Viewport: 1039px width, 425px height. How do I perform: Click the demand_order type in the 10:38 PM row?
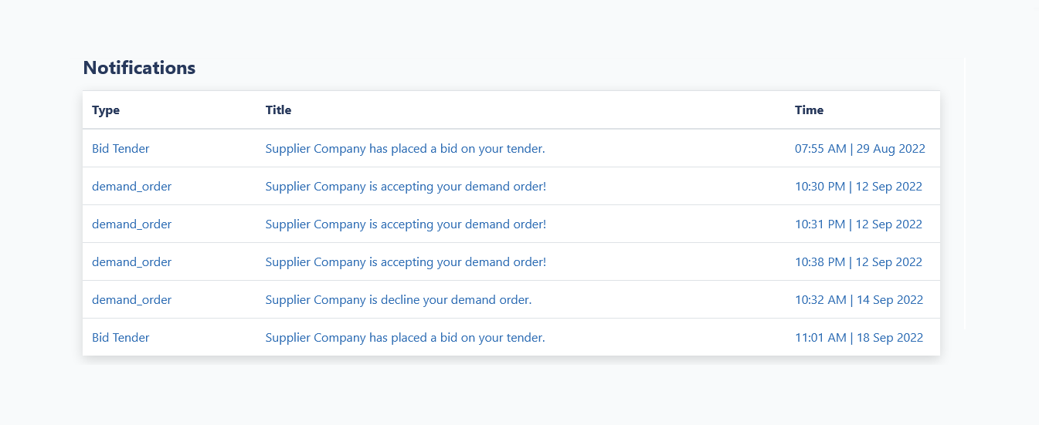[131, 261]
